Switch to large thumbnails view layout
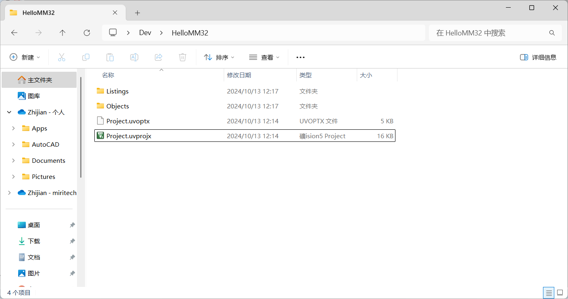568x299 pixels. [560, 293]
